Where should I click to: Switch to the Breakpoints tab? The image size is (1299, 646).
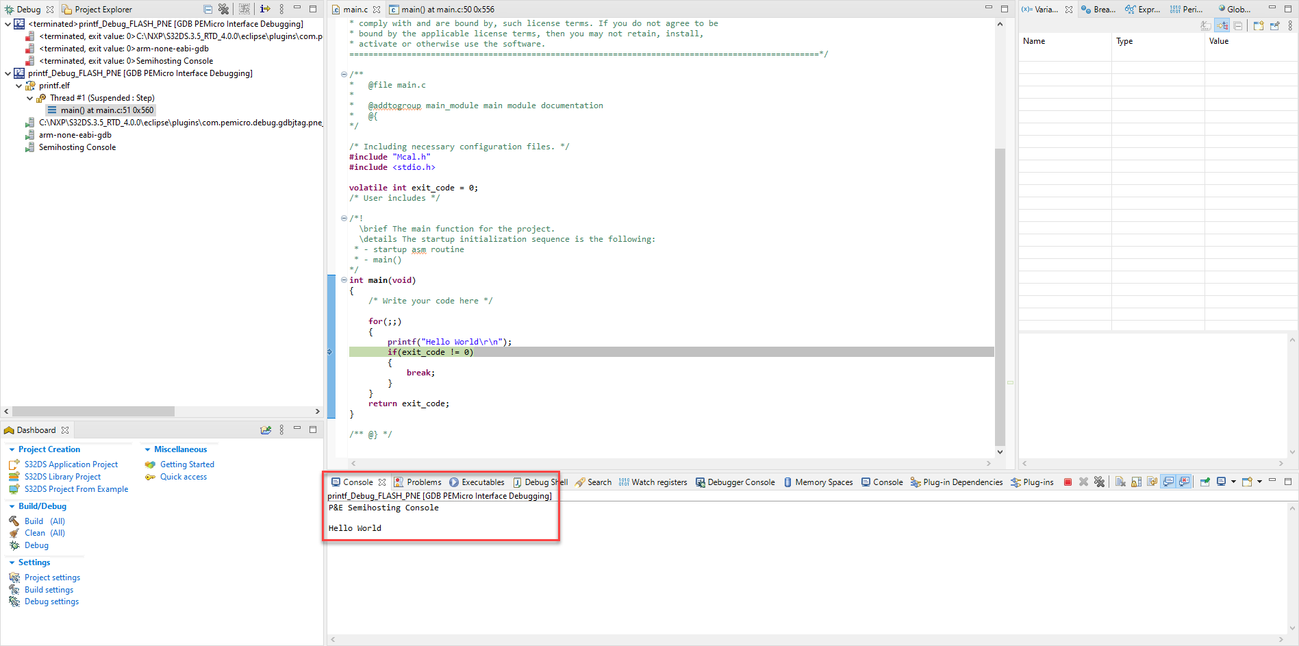1098,9
